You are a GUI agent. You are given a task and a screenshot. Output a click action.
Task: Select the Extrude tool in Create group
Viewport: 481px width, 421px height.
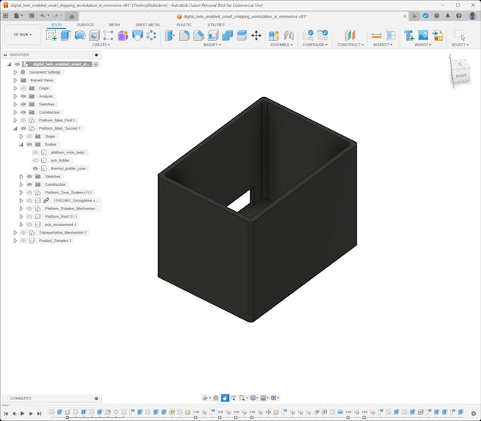tap(65, 35)
